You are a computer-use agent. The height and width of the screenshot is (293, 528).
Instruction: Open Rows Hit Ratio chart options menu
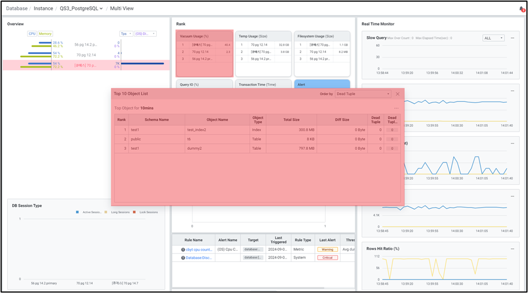tap(512, 248)
